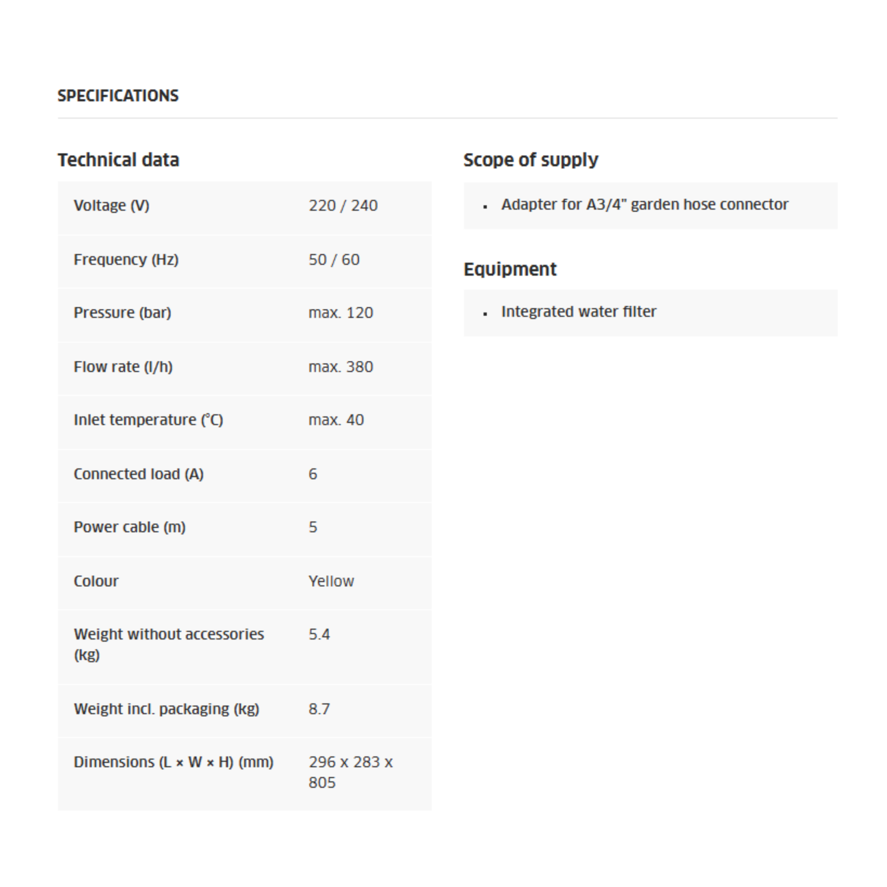Select the Technical data heading

pyautogui.click(x=118, y=160)
